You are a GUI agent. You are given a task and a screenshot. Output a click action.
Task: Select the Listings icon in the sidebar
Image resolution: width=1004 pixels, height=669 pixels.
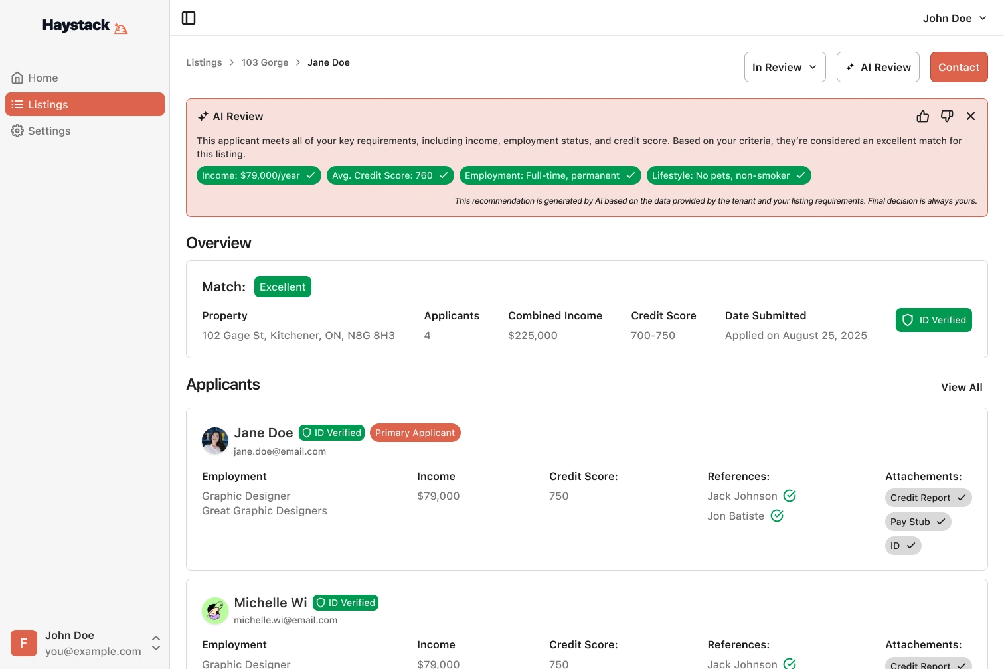(x=17, y=104)
